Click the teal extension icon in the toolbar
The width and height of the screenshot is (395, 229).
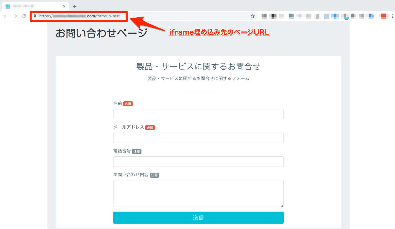[x=346, y=17]
